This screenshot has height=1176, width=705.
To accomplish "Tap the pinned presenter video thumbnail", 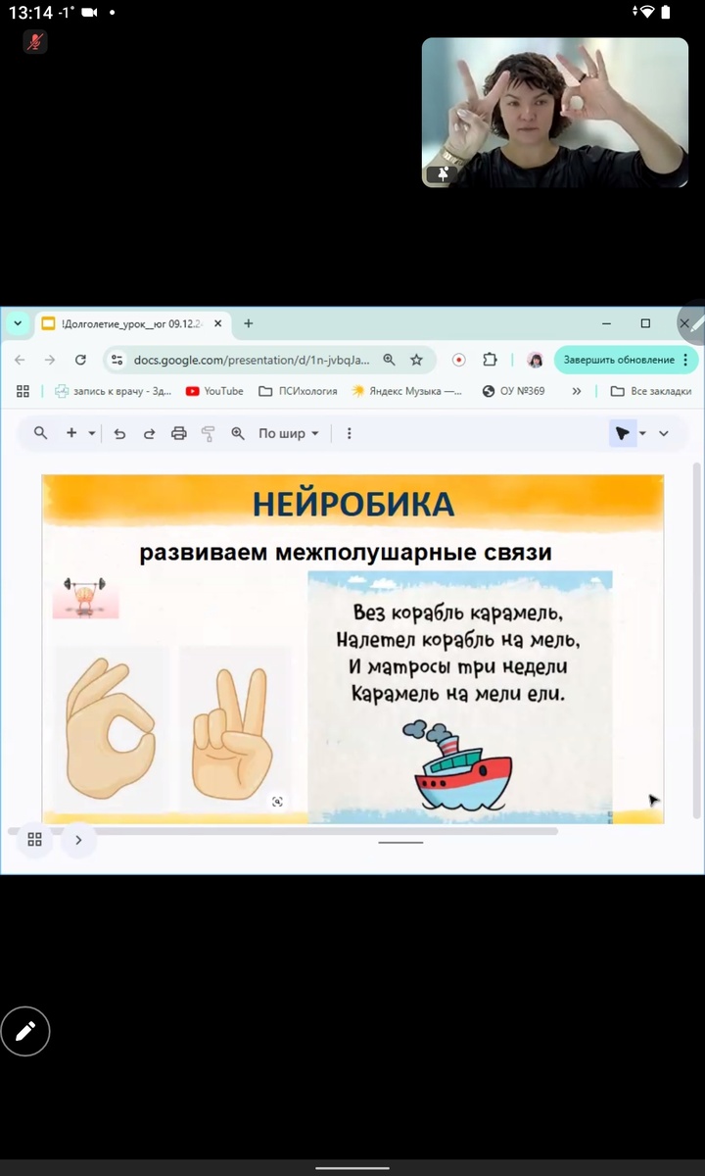I will [555, 113].
